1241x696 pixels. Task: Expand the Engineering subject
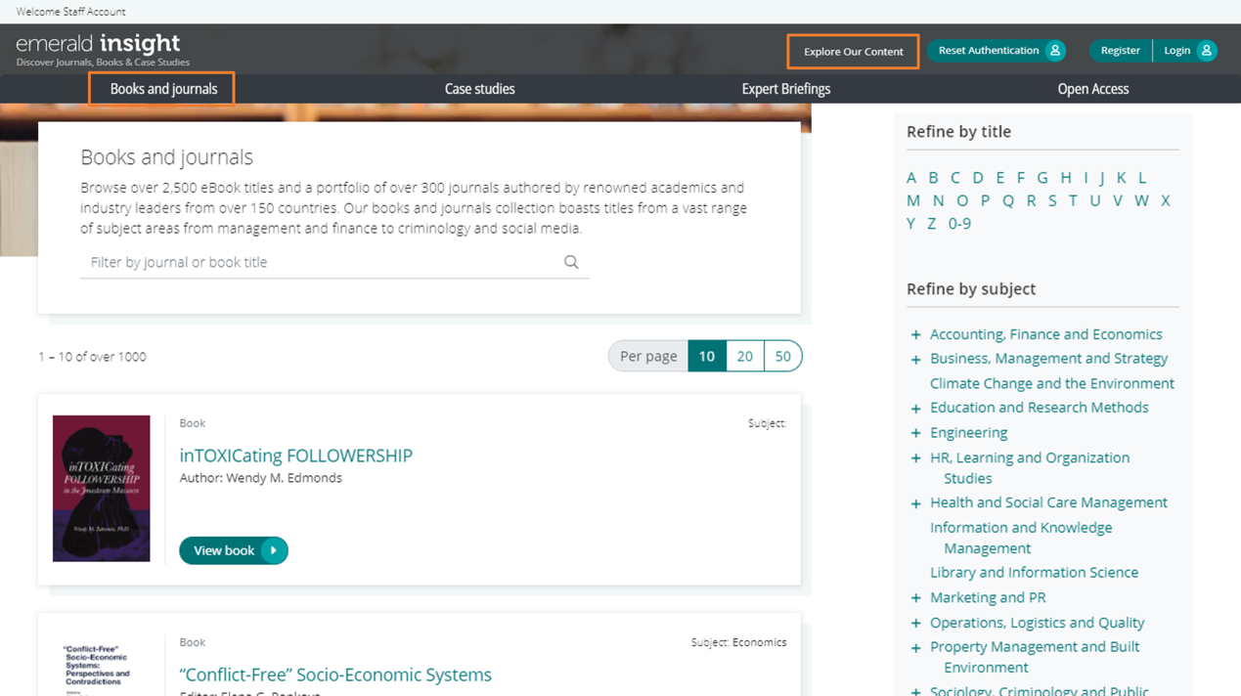[x=916, y=432]
